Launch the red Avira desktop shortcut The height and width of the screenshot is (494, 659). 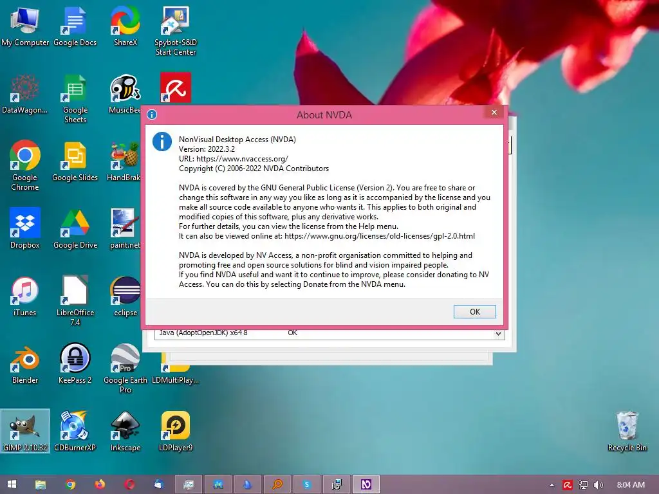tap(176, 87)
